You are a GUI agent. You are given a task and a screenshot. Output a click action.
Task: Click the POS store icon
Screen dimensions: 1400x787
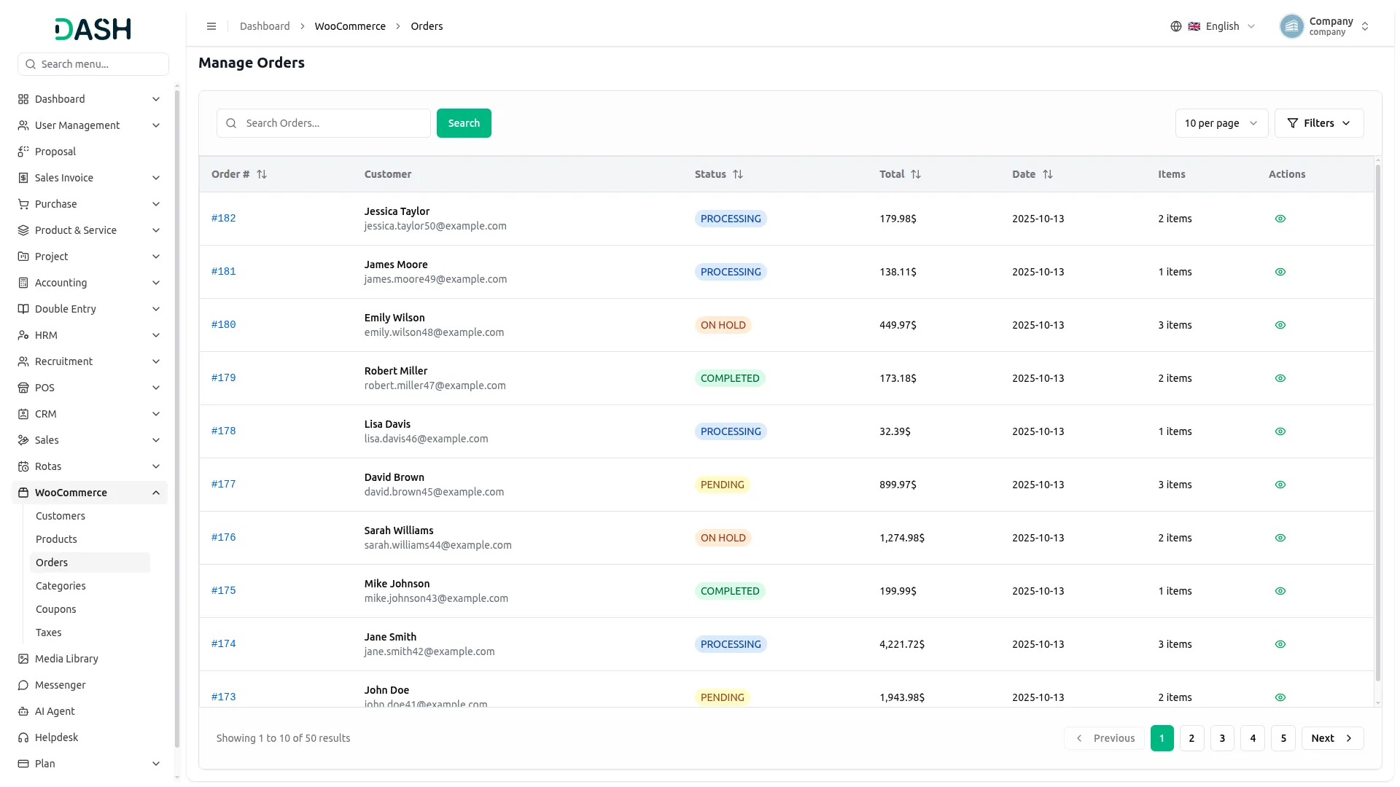[23, 388]
